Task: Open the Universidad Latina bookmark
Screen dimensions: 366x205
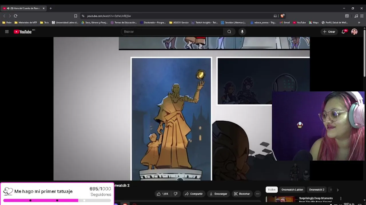Action: pos(65,22)
